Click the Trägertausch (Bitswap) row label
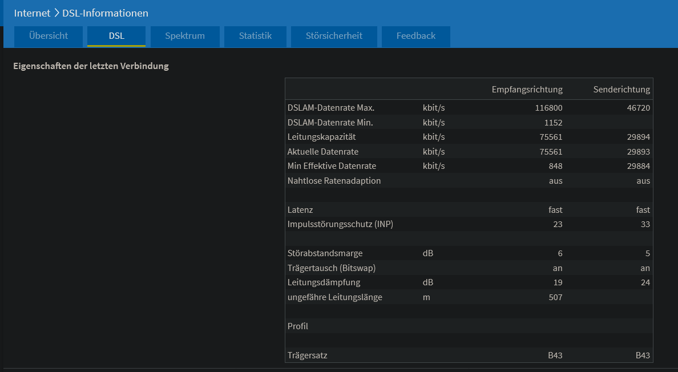This screenshot has width=678, height=372. pos(331,268)
